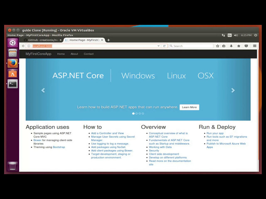This screenshot has width=266, height=199.
Task: Open keyboard language indicator En
Action: [x=229, y=35]
